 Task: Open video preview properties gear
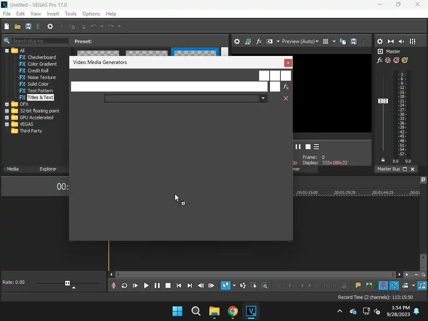coord(237,41)
